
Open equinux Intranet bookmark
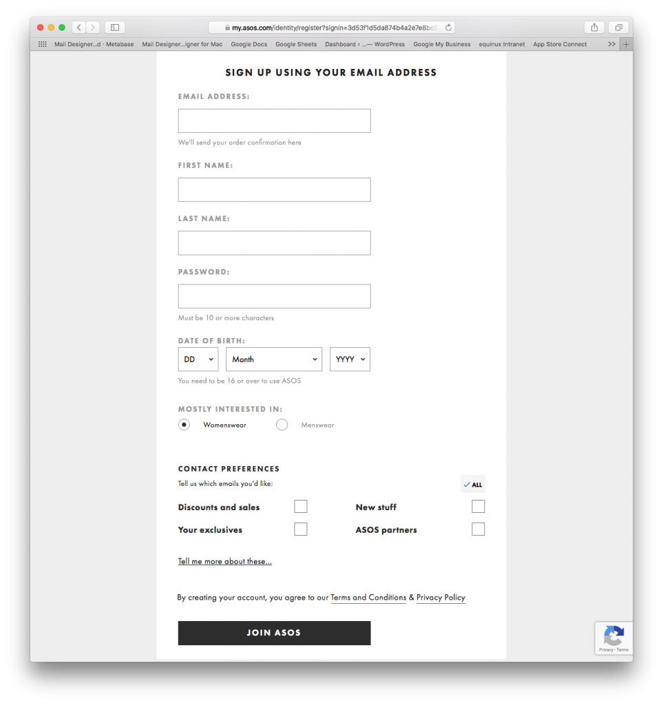point(502,44)
